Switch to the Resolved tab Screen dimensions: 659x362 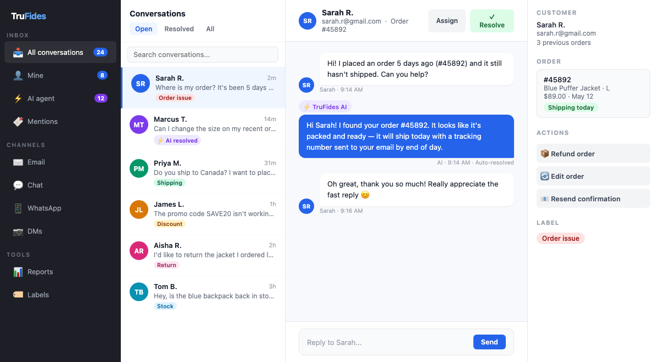(x=178, y=29)
